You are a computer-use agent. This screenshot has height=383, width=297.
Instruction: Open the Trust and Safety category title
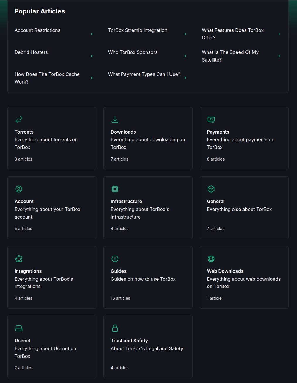pos(129,341)
